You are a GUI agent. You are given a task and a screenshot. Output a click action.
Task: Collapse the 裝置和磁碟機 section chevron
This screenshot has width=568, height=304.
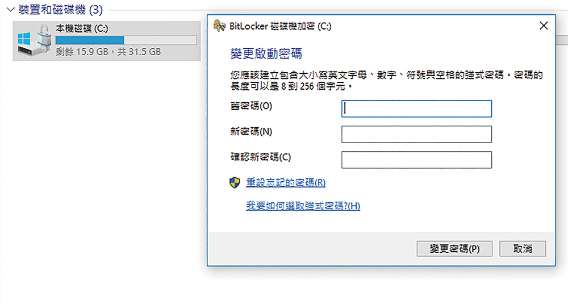pyautogui.click(x=10, y=10)
